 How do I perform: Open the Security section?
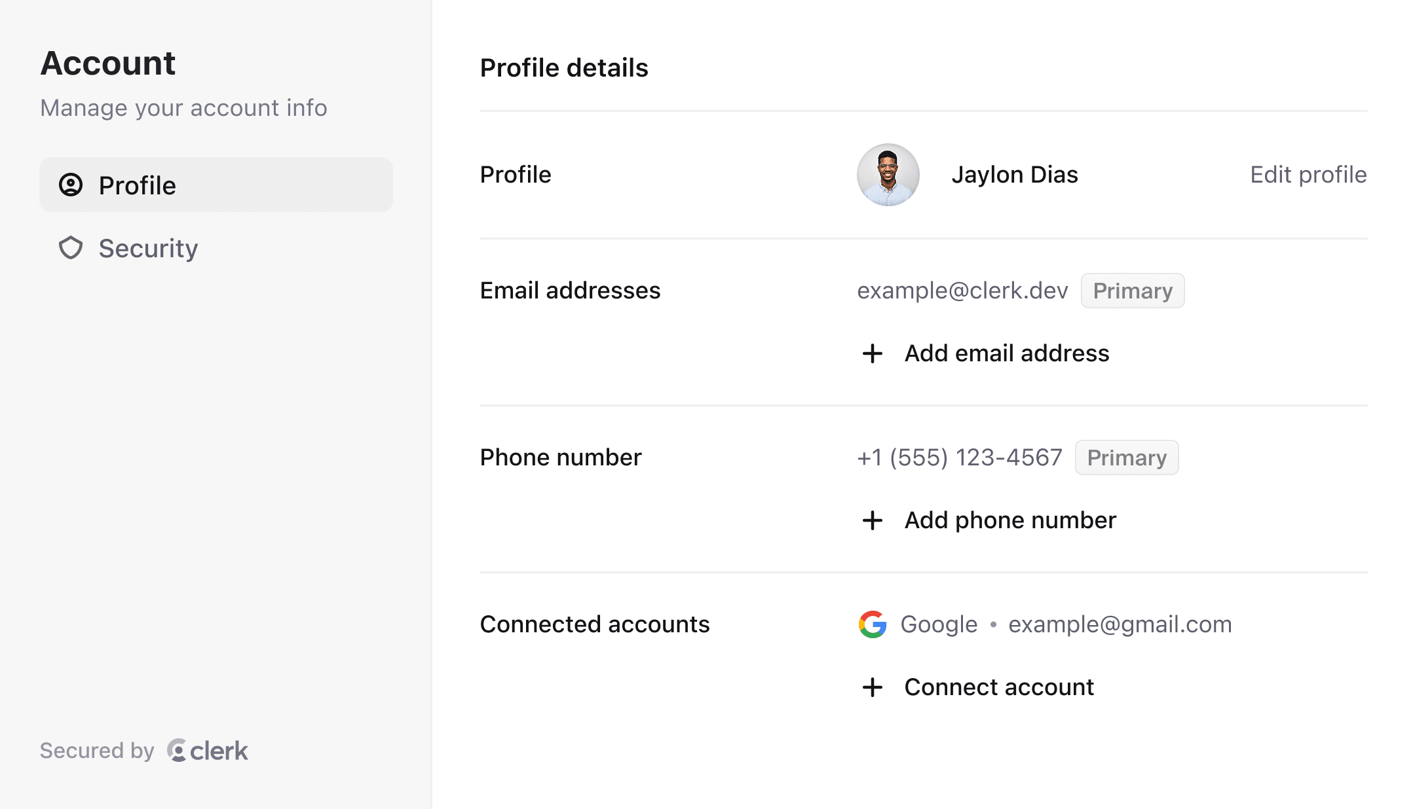(x=148, y=248)
